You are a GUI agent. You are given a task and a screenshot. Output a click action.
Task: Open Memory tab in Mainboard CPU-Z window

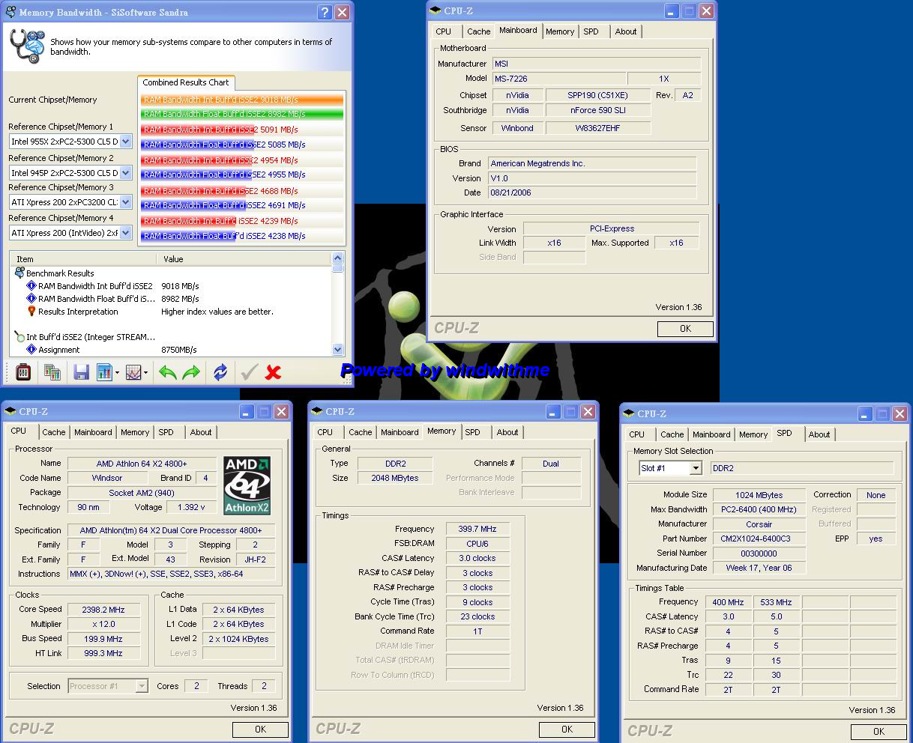tap(560, 31)
